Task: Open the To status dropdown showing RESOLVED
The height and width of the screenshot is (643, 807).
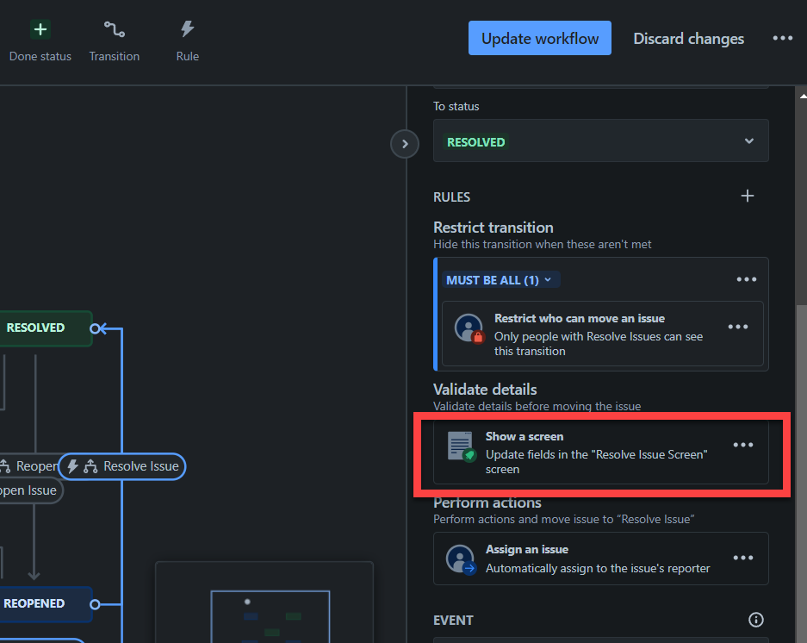Action: (x=600, y=140)
